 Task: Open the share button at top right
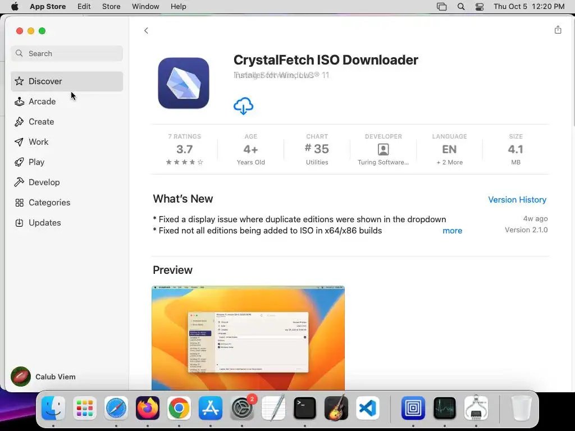[x=558, y=30]
